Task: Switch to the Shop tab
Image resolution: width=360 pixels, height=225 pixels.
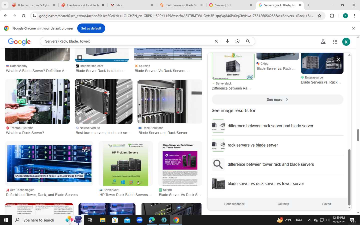Action: 132,5
